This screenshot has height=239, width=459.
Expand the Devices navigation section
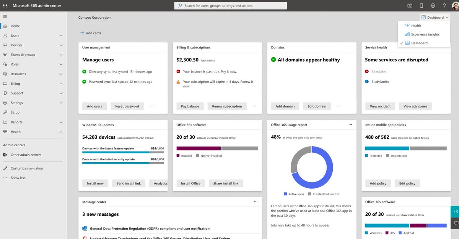[x=61, y=45]
